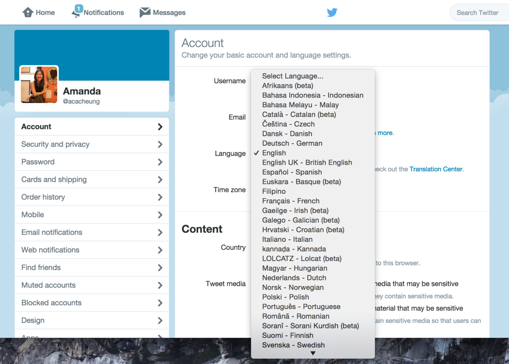509x364 pixels.
Task: Select Bahasa Melayu - Malay
Action: pos(313,105)
